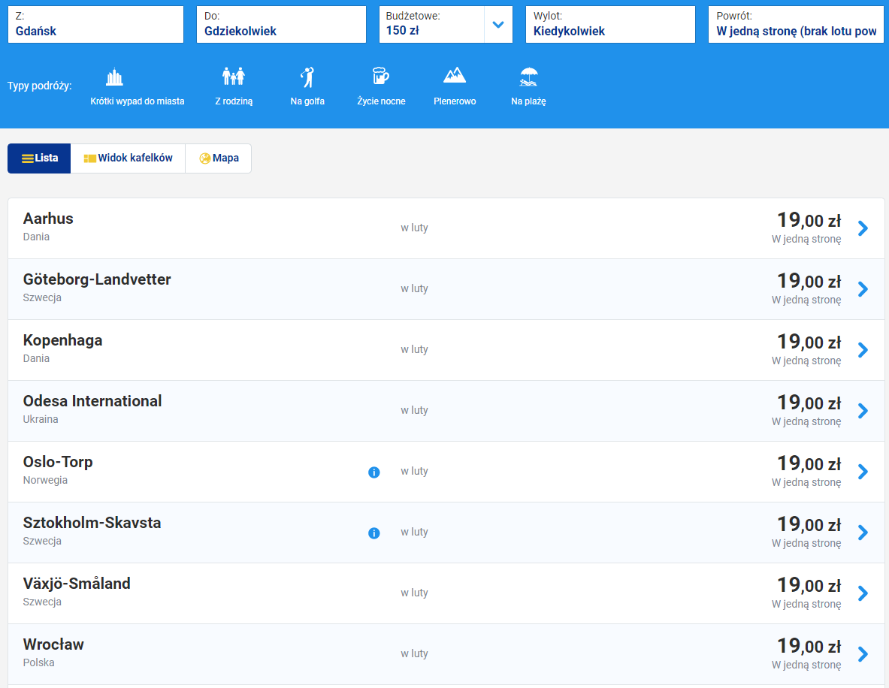Click the origin field showing Gdańsk

coord(95,25)
